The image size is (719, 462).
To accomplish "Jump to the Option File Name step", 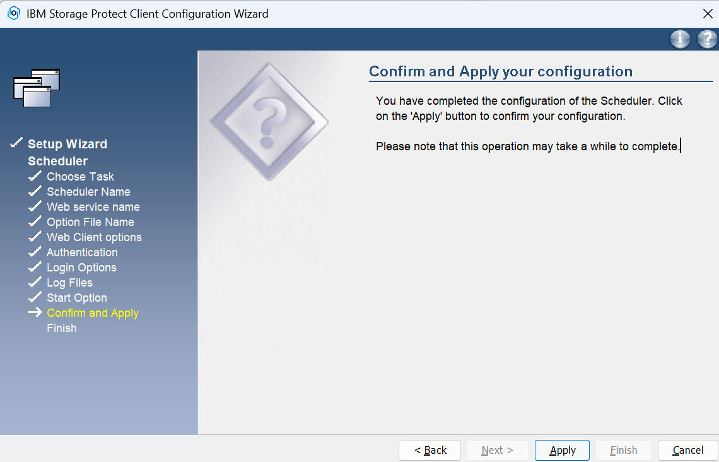I will 90,222.
